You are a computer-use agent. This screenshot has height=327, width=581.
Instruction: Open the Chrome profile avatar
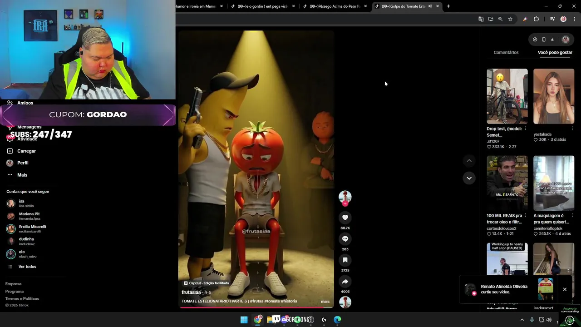[563, 19]
